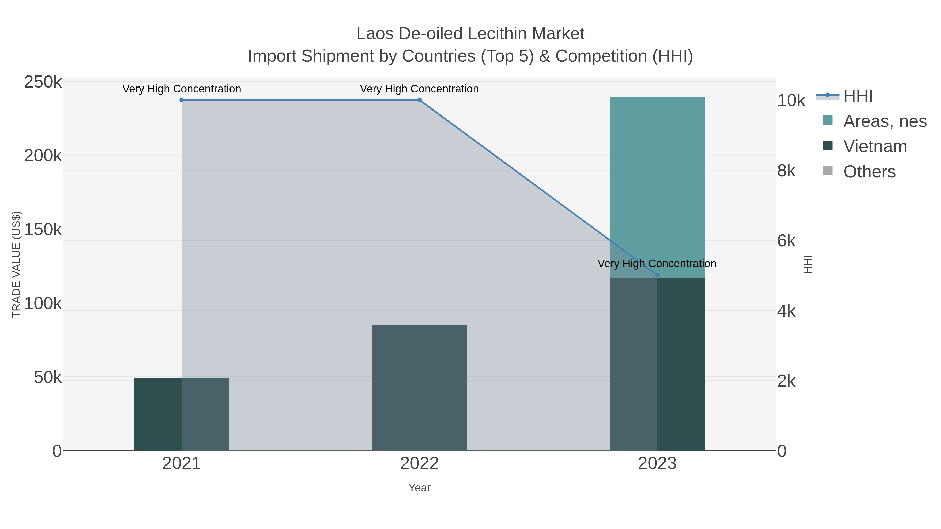Click the 2k right axis tick
941x529 pixels.
tap(786, 381)
